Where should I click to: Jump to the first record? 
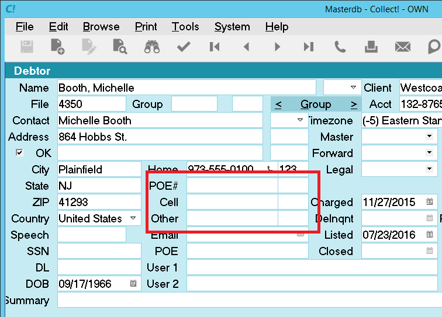(x=215, y=47)
